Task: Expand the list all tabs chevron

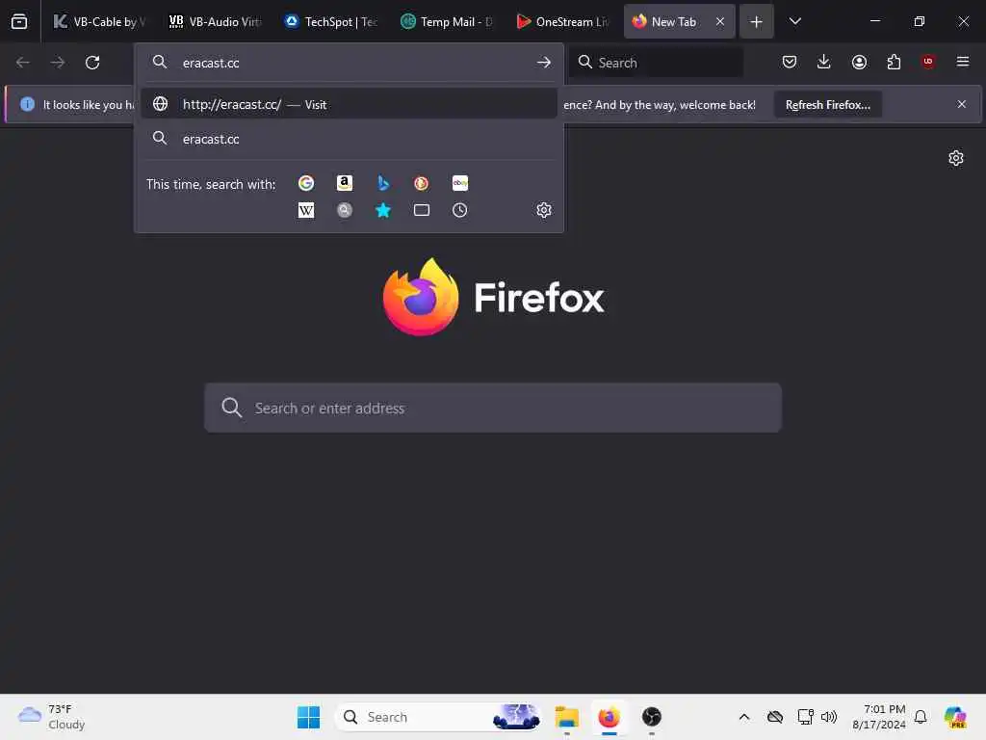Action: coord(794,21)
